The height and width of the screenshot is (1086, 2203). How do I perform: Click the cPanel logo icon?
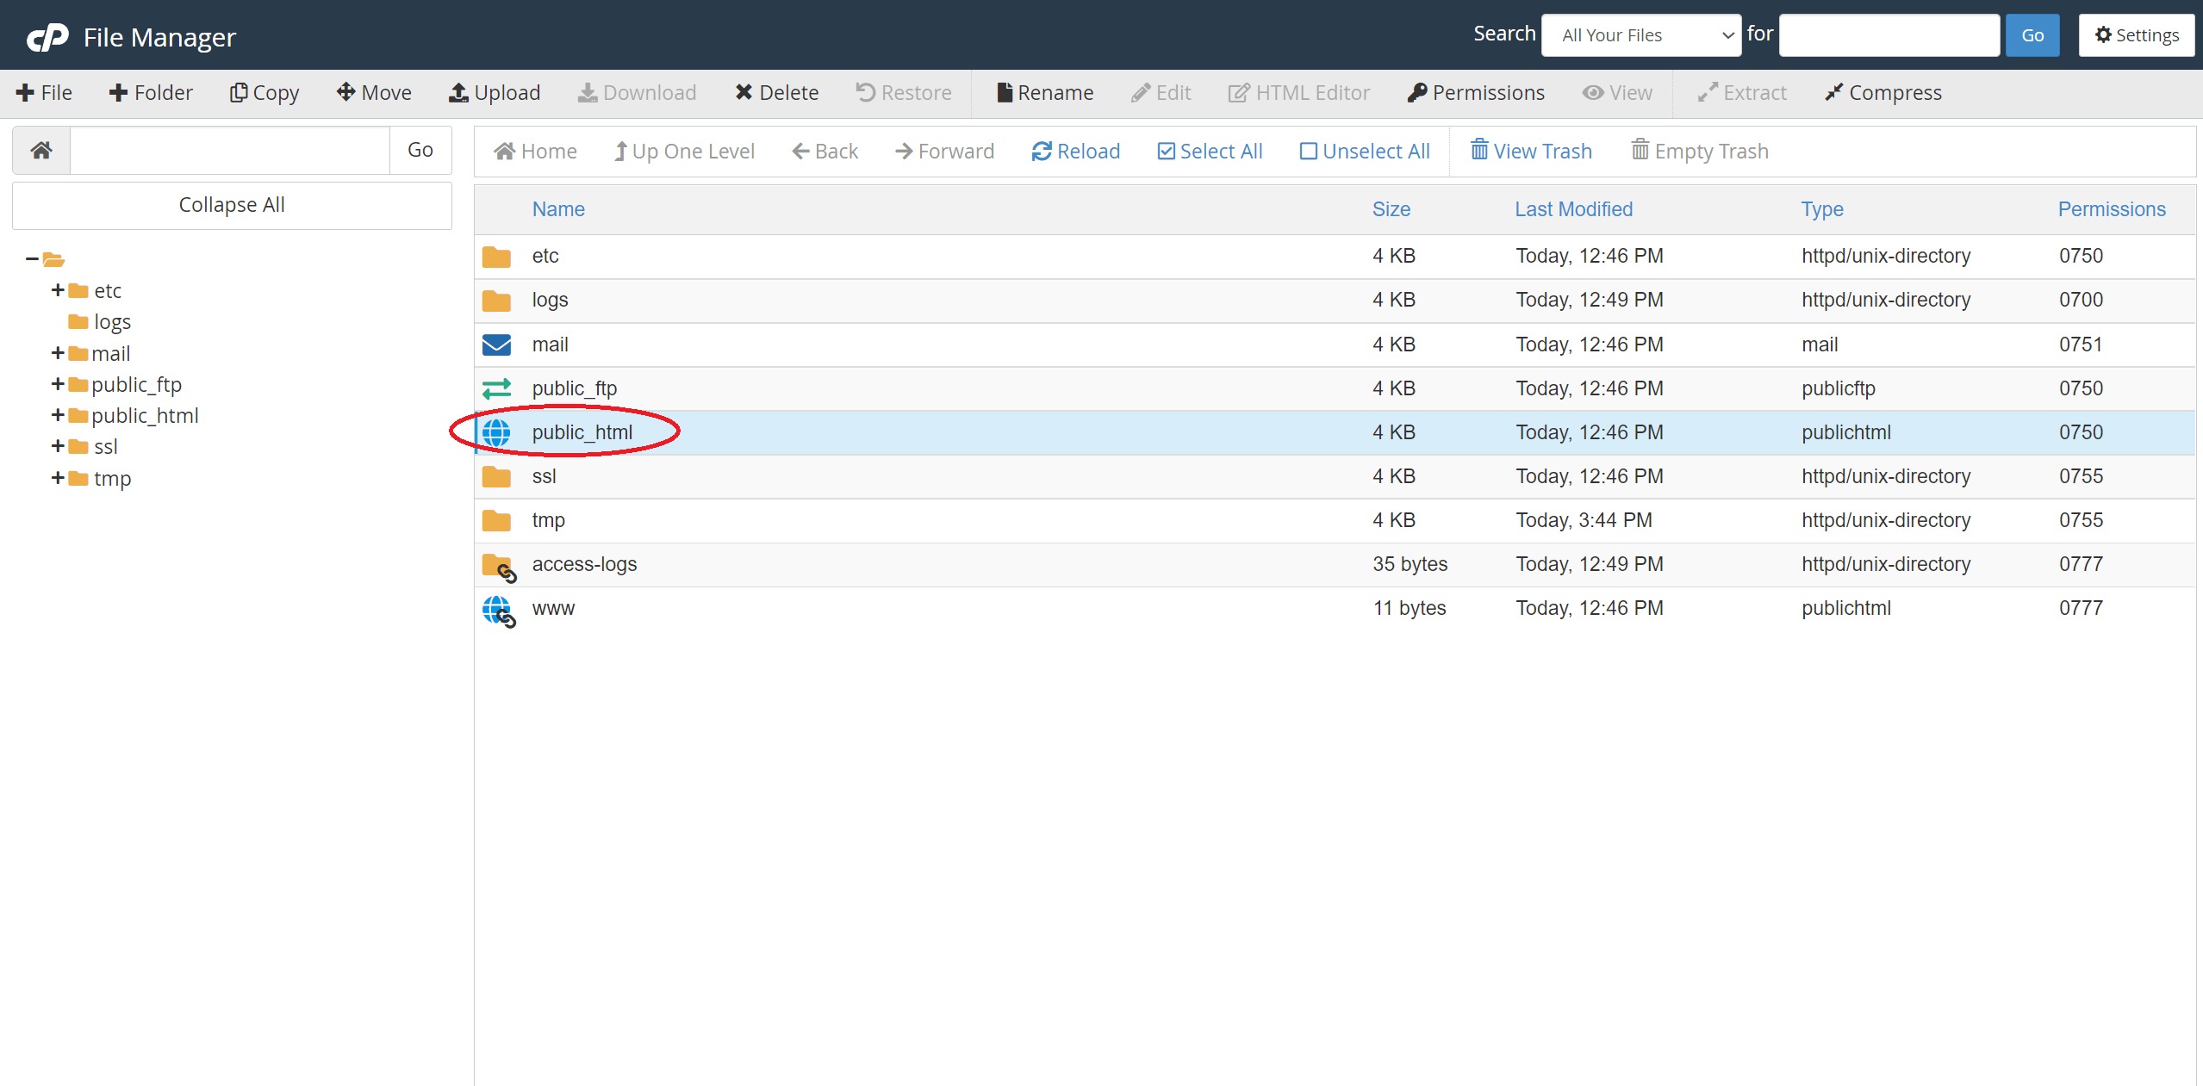47,37
